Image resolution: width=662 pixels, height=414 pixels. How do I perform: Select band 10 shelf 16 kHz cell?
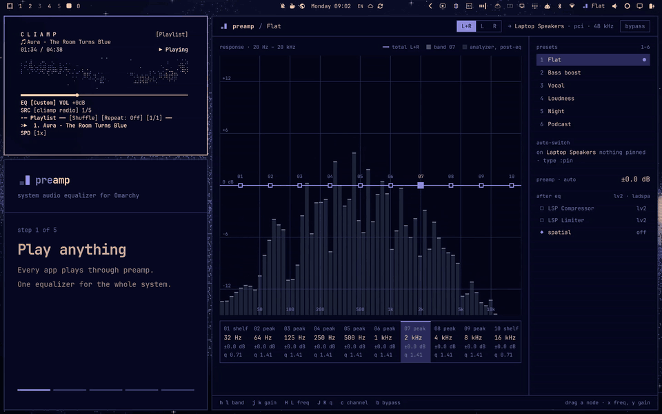tap(505, 342)
